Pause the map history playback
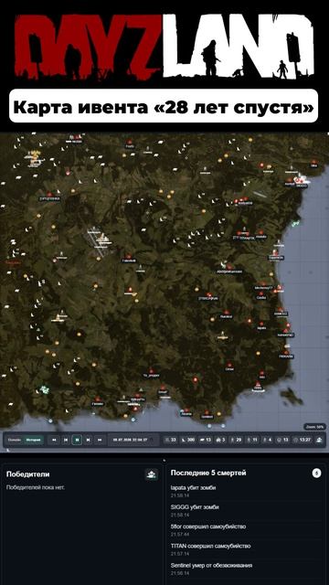This screenshot has width=329, height=585. (x=77, y=440)
